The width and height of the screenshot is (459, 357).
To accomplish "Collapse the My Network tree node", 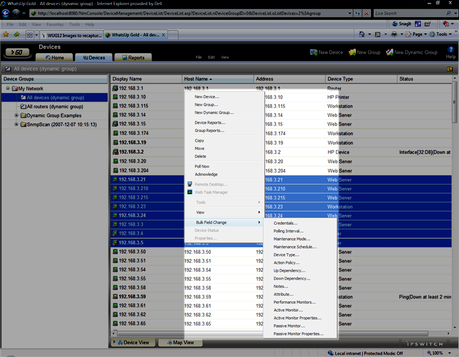I will tap(8, 88).
